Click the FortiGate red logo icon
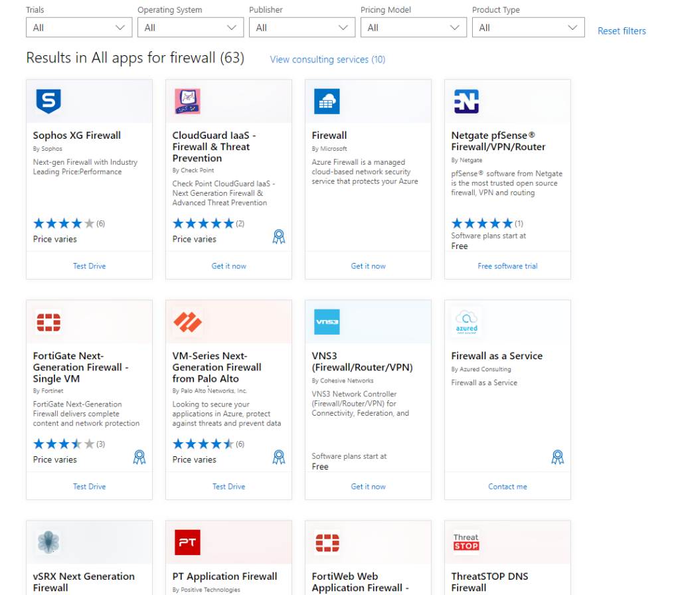680x595 pixels. tap(48, 322)
